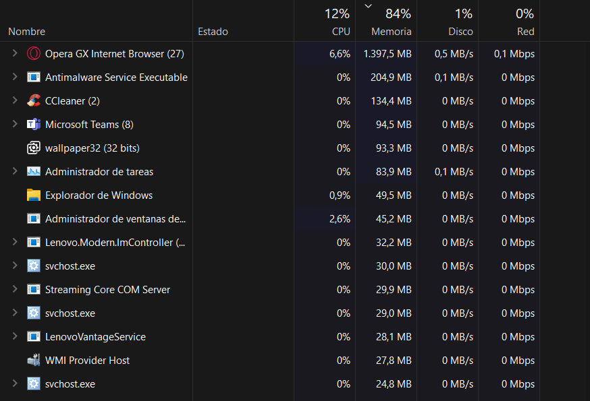Click the 27,8 MB memory value
Image resolution: width=590 pixels, height=401 pixels.
click(x=394, y=361)
